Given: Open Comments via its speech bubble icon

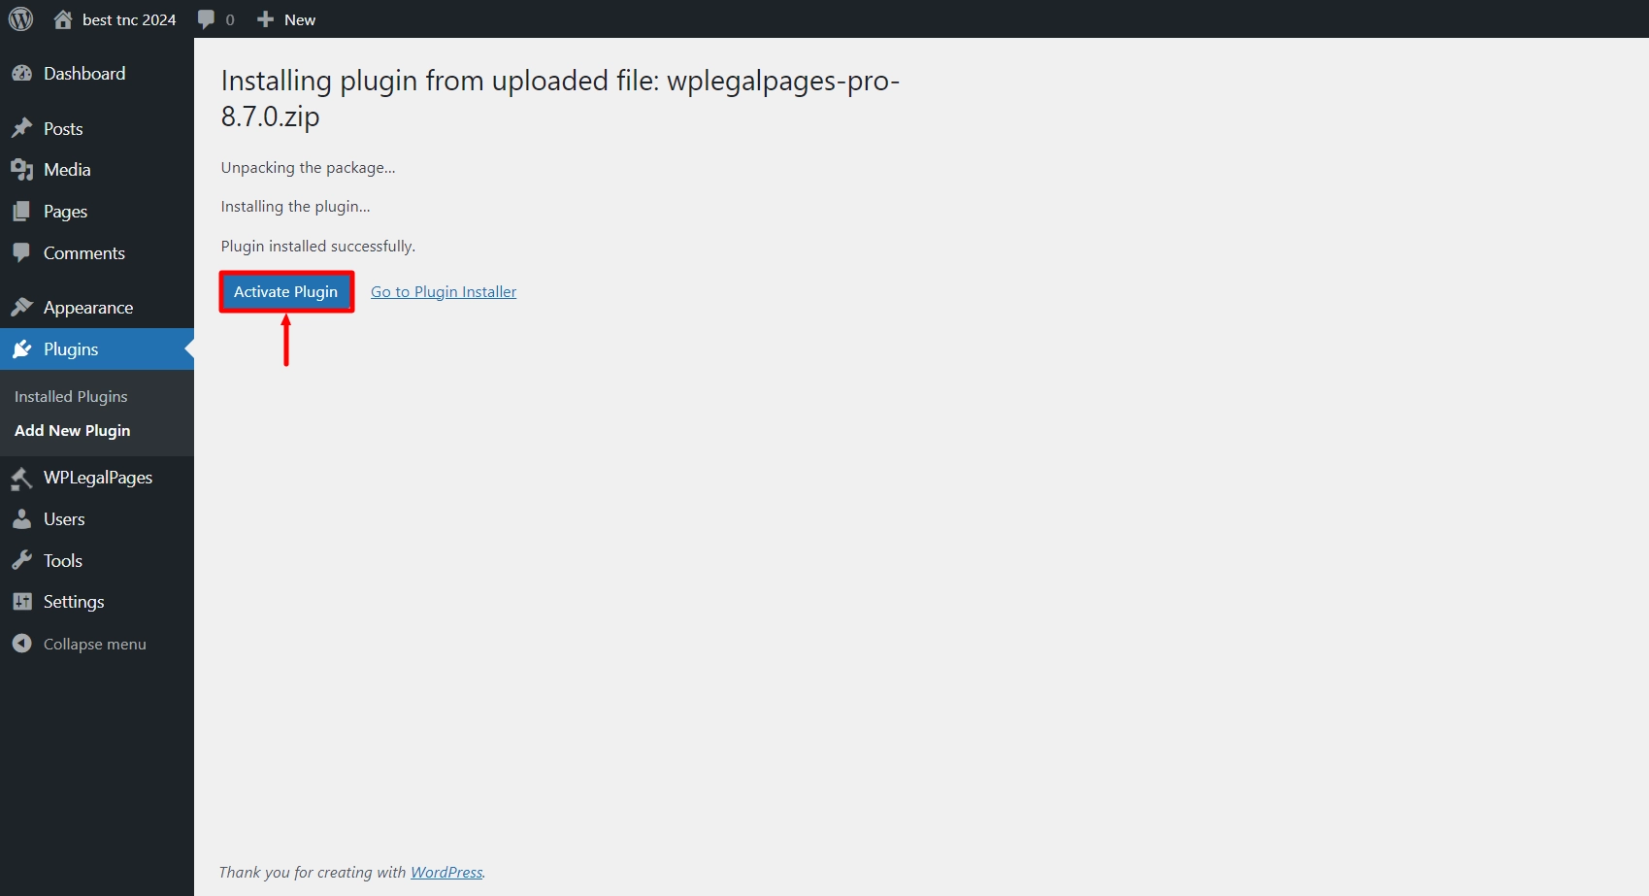Looking at the screenshot, I should (x=23, y=252).
